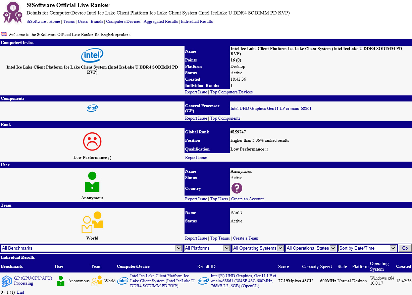
Task: Click the End pagination link
Action: pos(20,292)
